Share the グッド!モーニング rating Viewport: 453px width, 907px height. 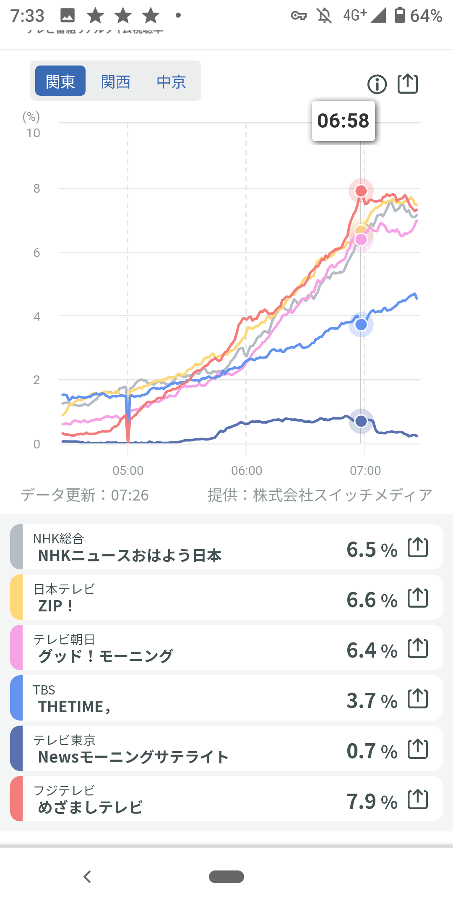(418, 649)
